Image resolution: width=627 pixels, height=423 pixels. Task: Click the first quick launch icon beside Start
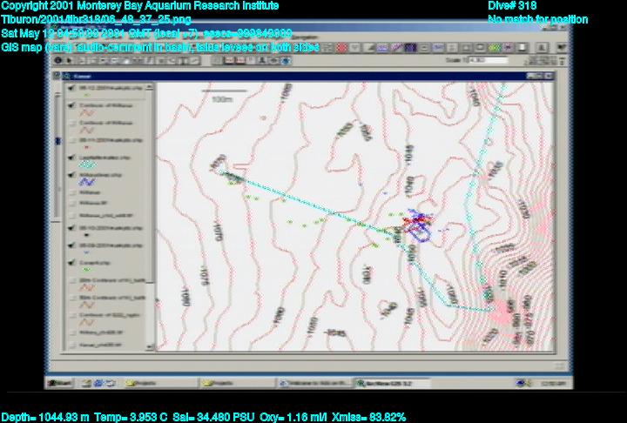[x=84, y=382]
